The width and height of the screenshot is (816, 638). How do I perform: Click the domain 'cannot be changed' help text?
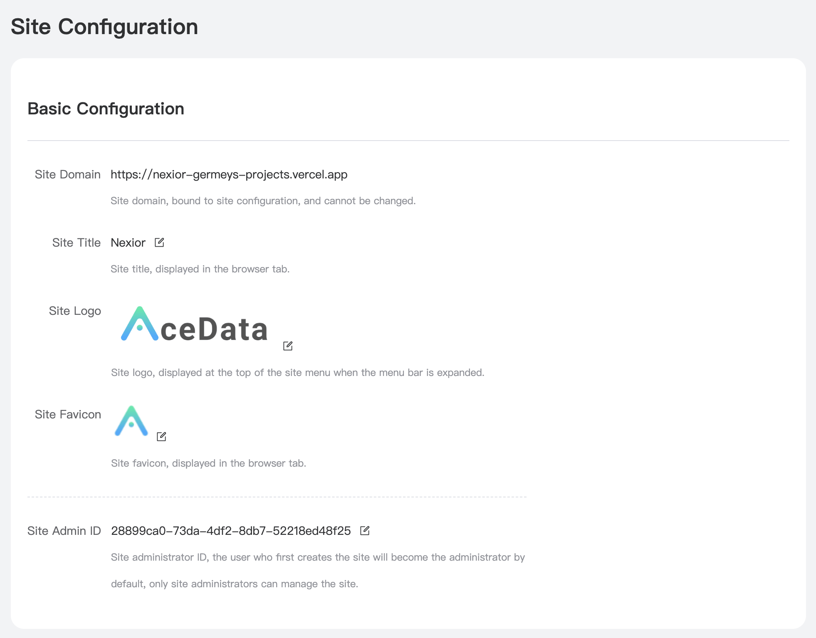[x=263, y=201]
